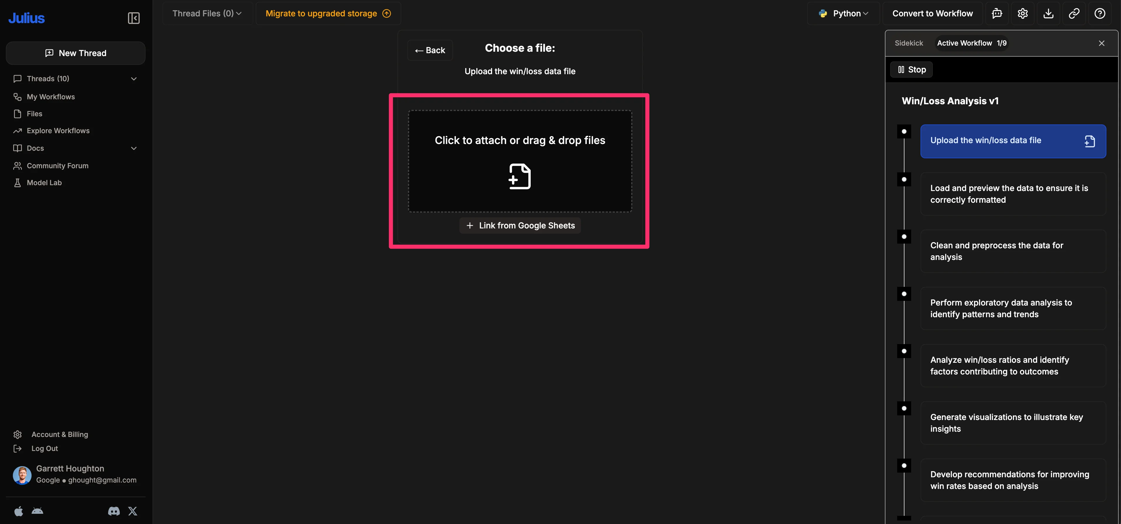Image resolution: width=1121 pixels, height=524 pixels.
Task: Switch to the Sidekick tab
Action: (x=909, y=43)
